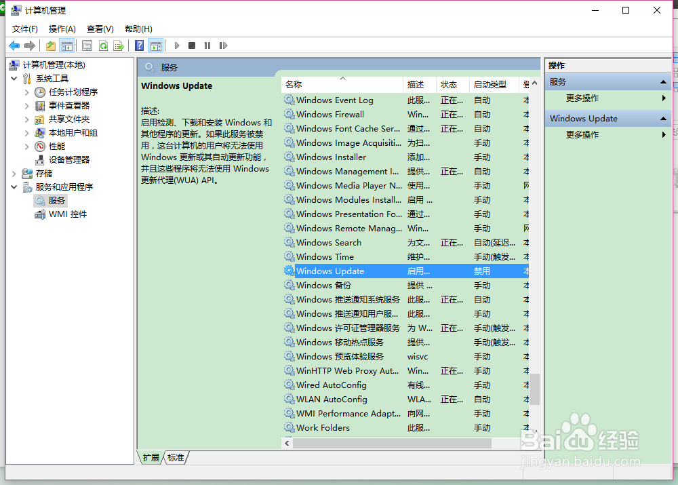The width and height of the screenshot is (678, 485).
Task: Collapse the 系统工具 tree node
Action: point(14,79)
